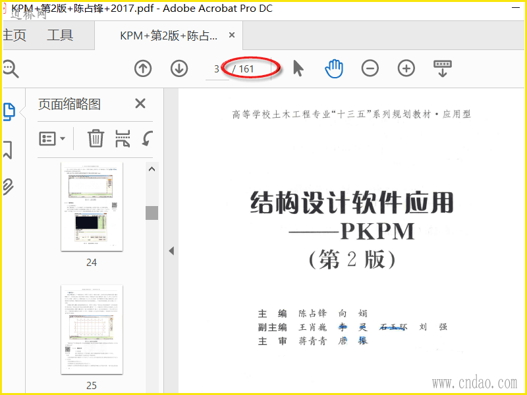This screenshot has height=395, width=527.
Task: Close the 页面缩略图 panel
Action: pos(140,103)
